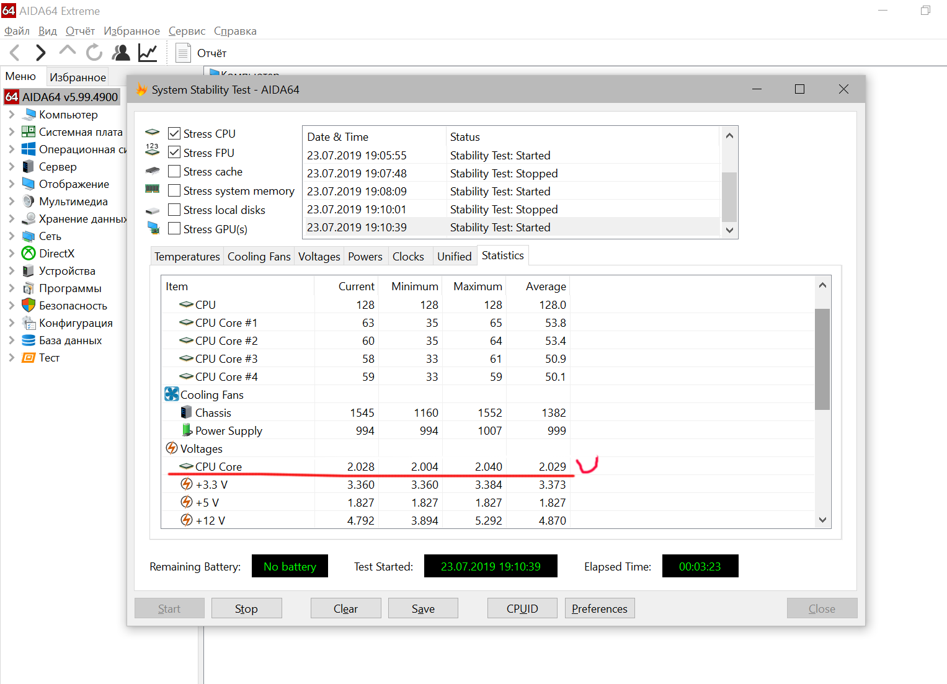Screen dimensions: 947x684
Task: Go back with the toolbar left arrow
Action: point(15,53)
